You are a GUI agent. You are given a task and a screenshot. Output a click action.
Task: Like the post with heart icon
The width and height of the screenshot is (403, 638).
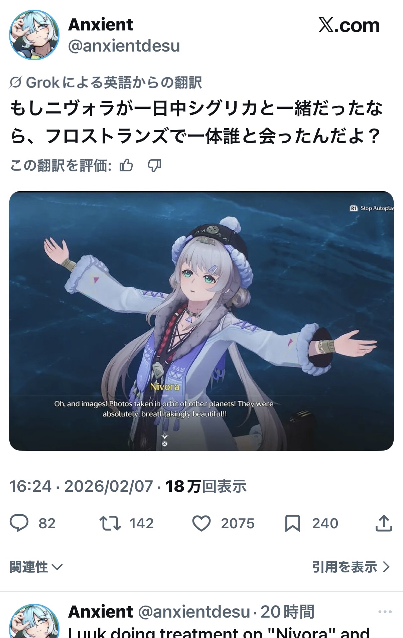pyautogui.click(x=201, y=523)
